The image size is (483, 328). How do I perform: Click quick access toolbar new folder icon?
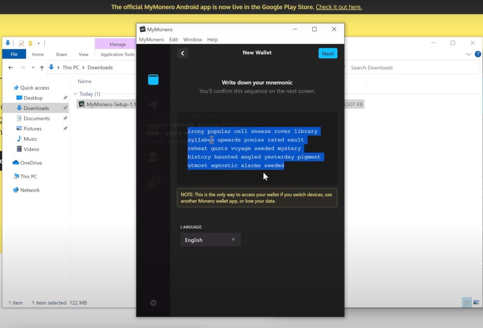tap(30, 43)
